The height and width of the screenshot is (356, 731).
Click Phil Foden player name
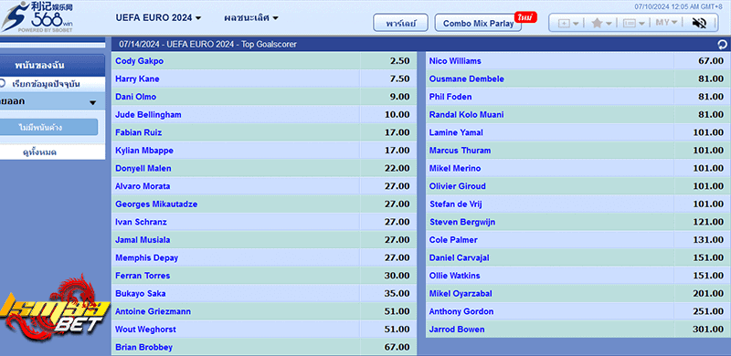pos(450,97)
